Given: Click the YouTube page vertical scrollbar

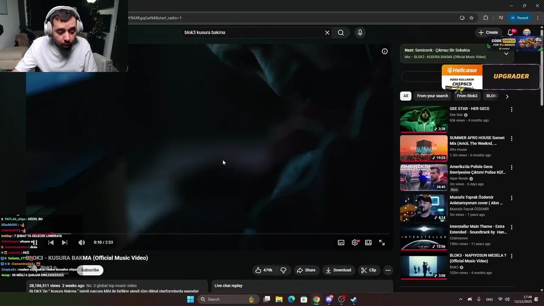Looking at the screenshot, I should point(541,68).
